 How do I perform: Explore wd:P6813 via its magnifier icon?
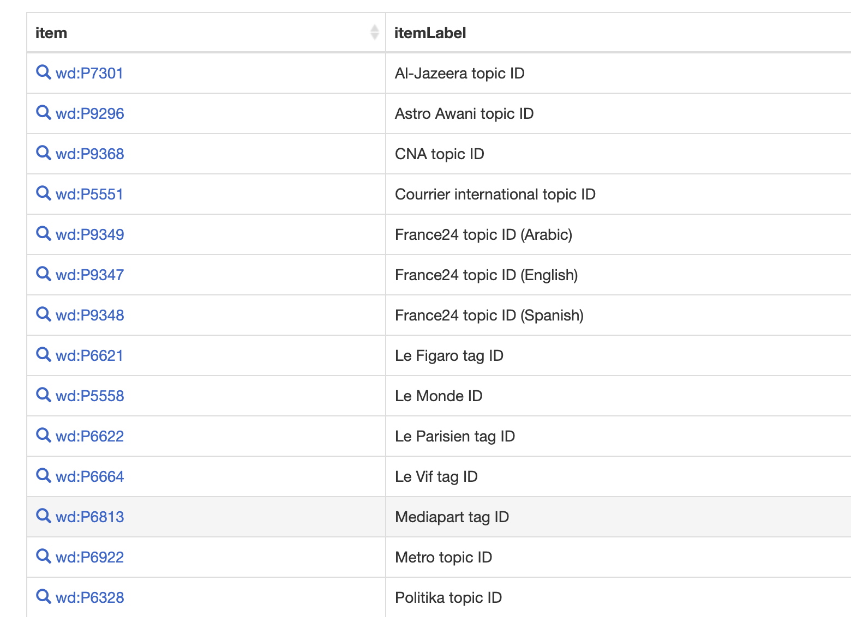pyautogui.click(x=43, y=516)
